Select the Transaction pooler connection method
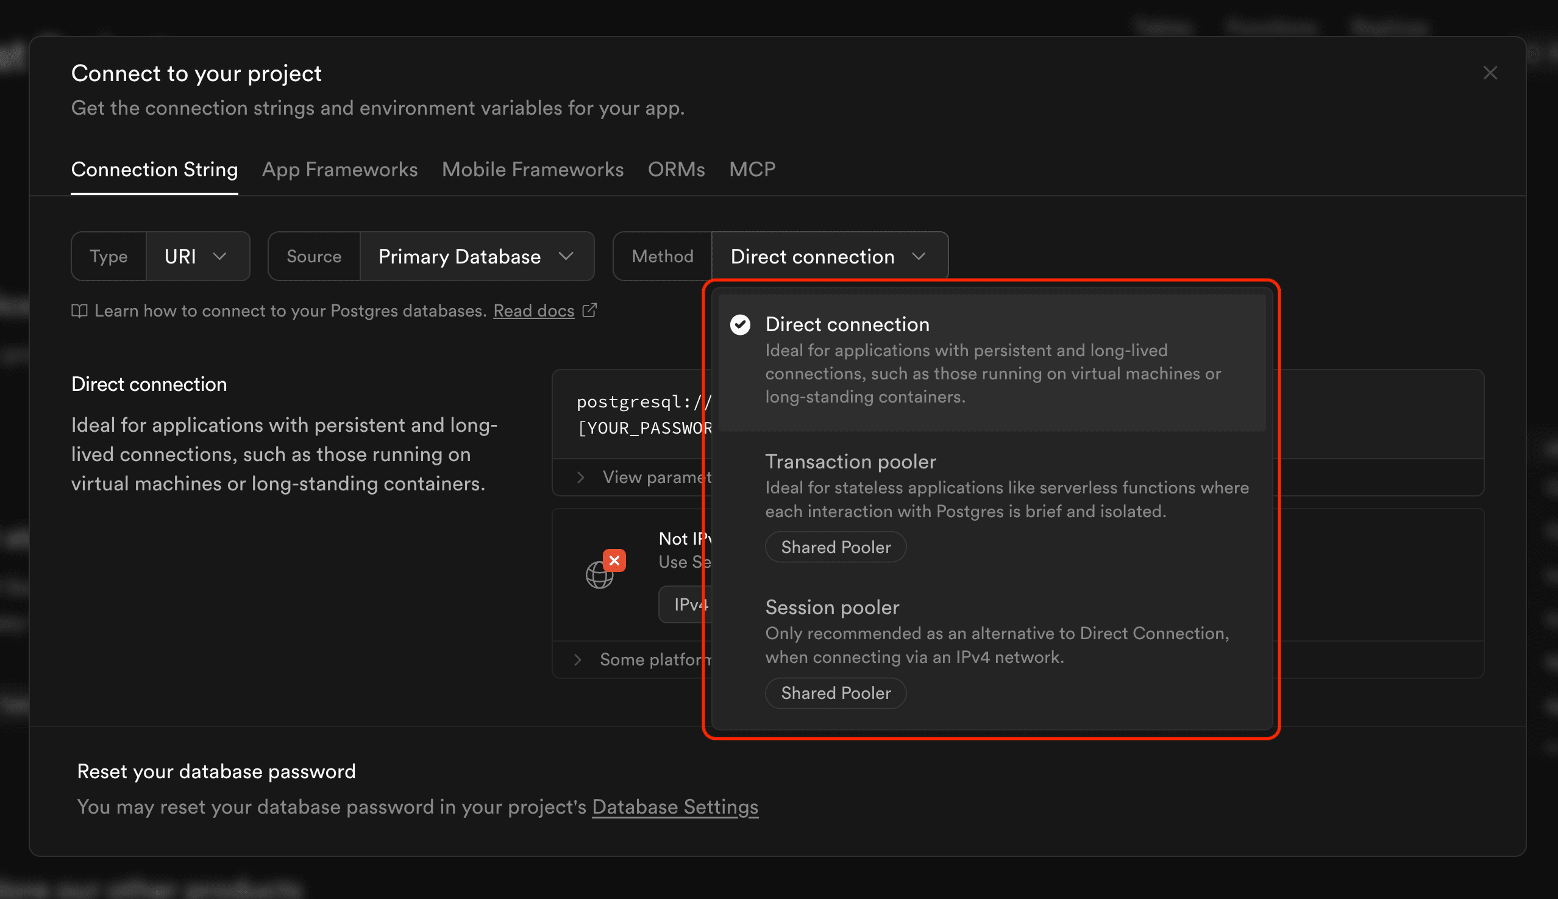This screenshot has height=899, width=1558. click(x=852, y=461)
